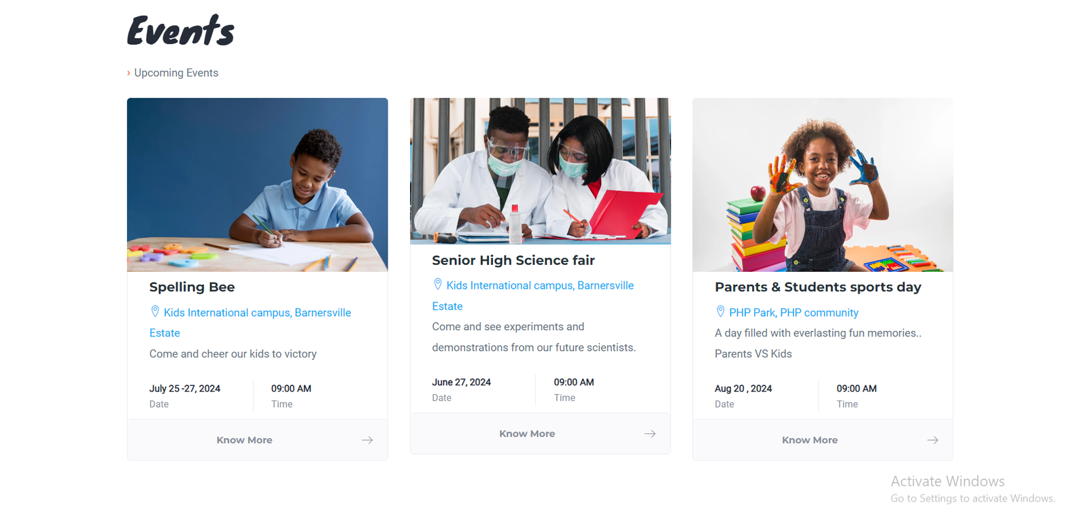The image size is (1088, 532).
Task: Open the Senior High Science fair title
Action: pyautogui.click(x=513, y=260)
